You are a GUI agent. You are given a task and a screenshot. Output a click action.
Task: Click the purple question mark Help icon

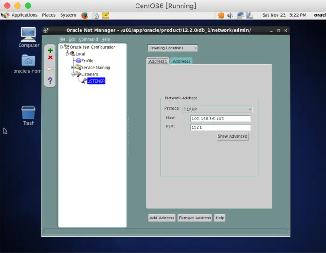click(50, 80)
